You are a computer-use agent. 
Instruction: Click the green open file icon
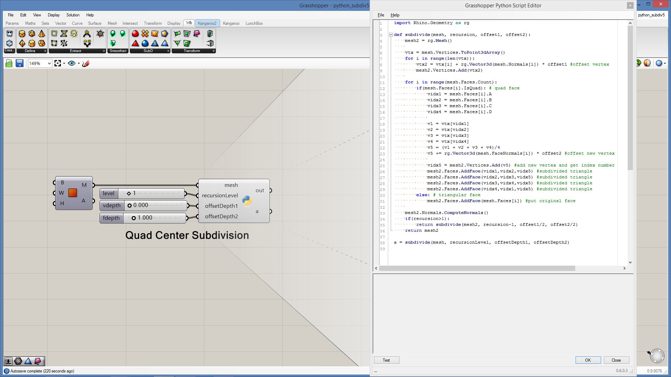click(x=9, y=64)
